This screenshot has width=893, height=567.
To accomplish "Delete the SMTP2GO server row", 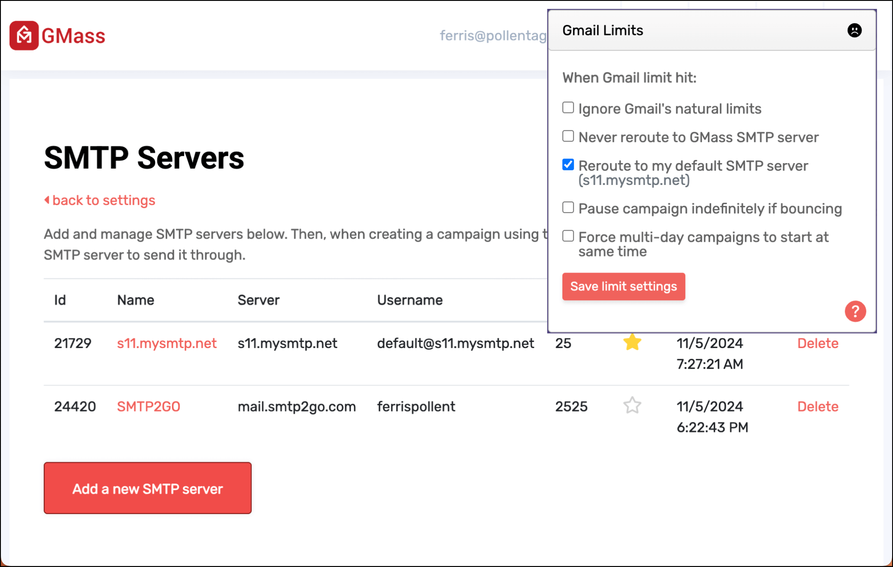I will point(818,407).
